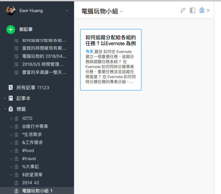This screenshot has width=221, height=194.
Task: Open the note card 如何追蹤分配給各組的任務
Action: pyautogui.click(x=111, y=60)
